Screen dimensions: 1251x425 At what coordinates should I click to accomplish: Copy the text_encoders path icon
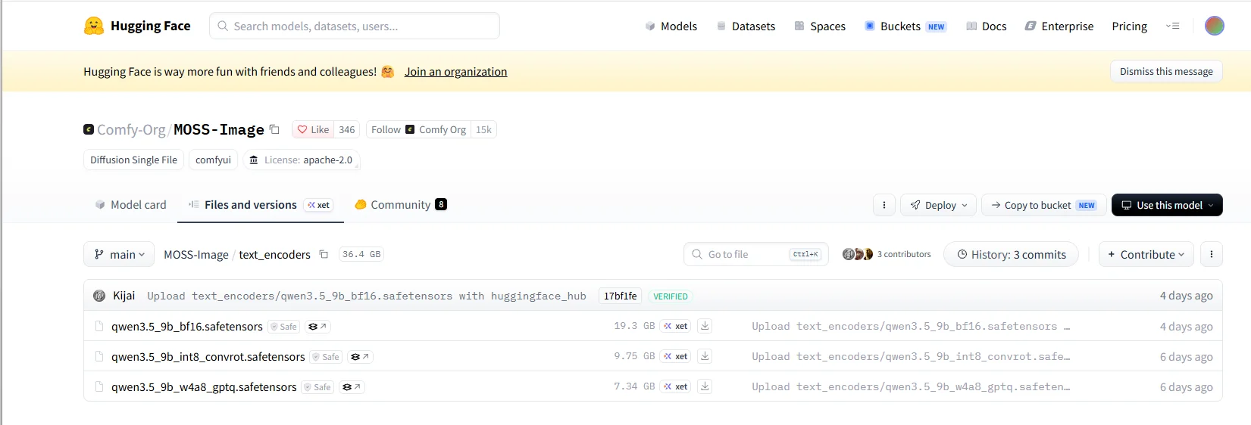click(324, 254)
